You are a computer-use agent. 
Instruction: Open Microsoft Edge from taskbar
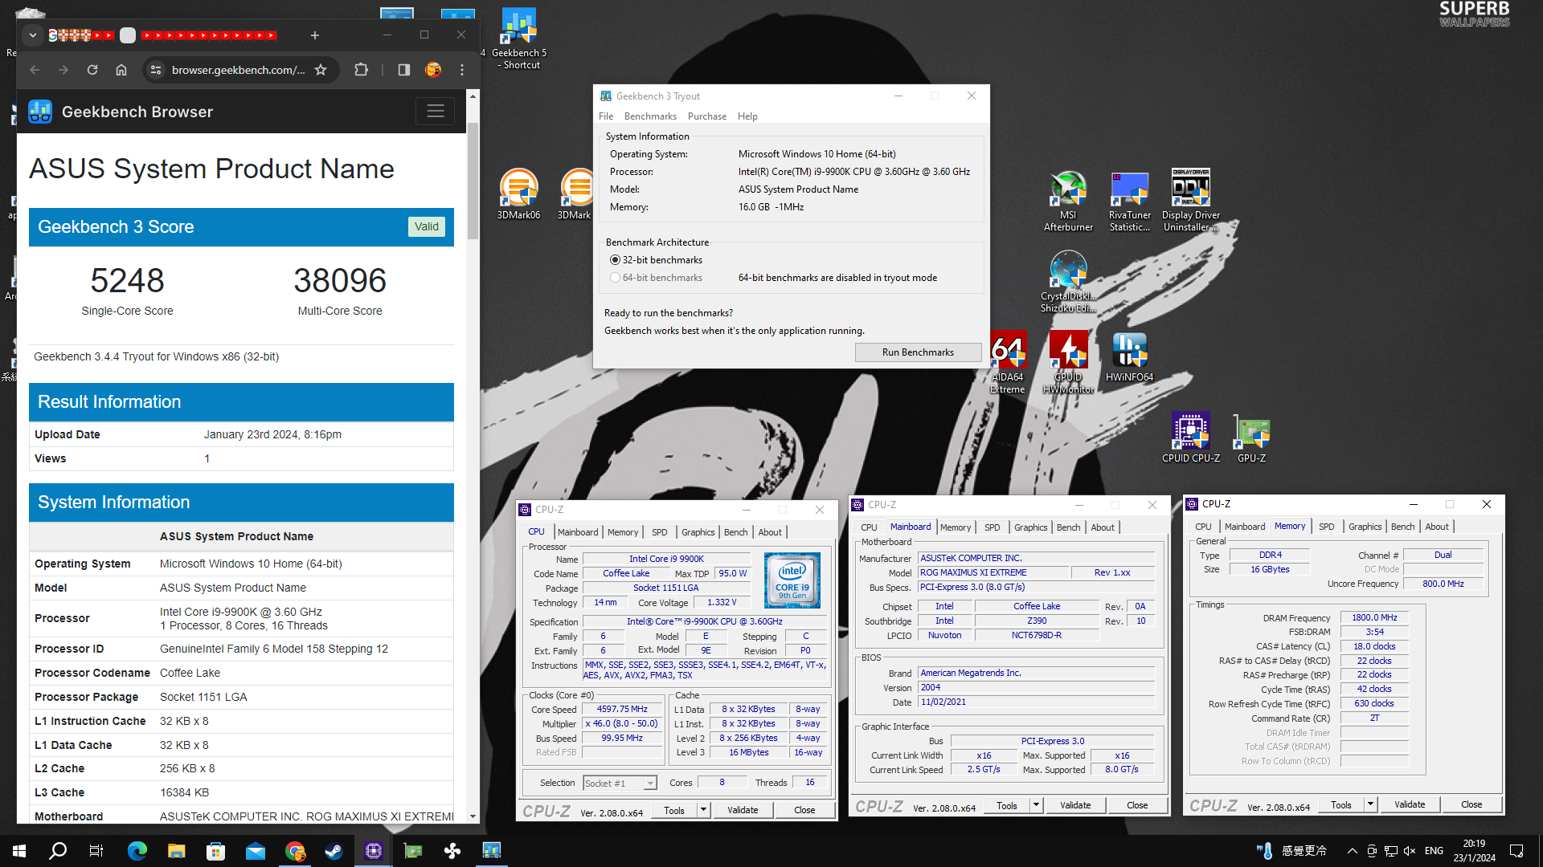(x=137, y=851)
